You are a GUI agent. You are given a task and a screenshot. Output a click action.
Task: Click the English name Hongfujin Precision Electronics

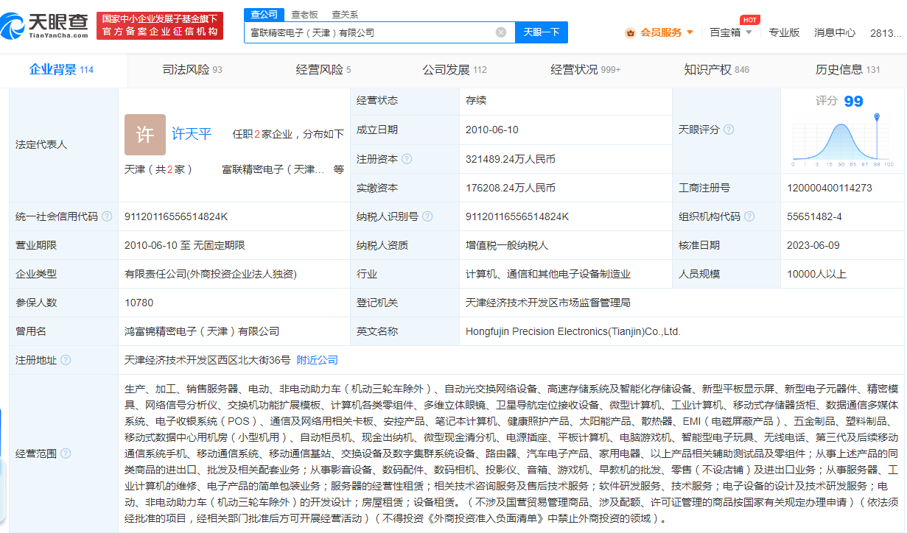[573, 331]
